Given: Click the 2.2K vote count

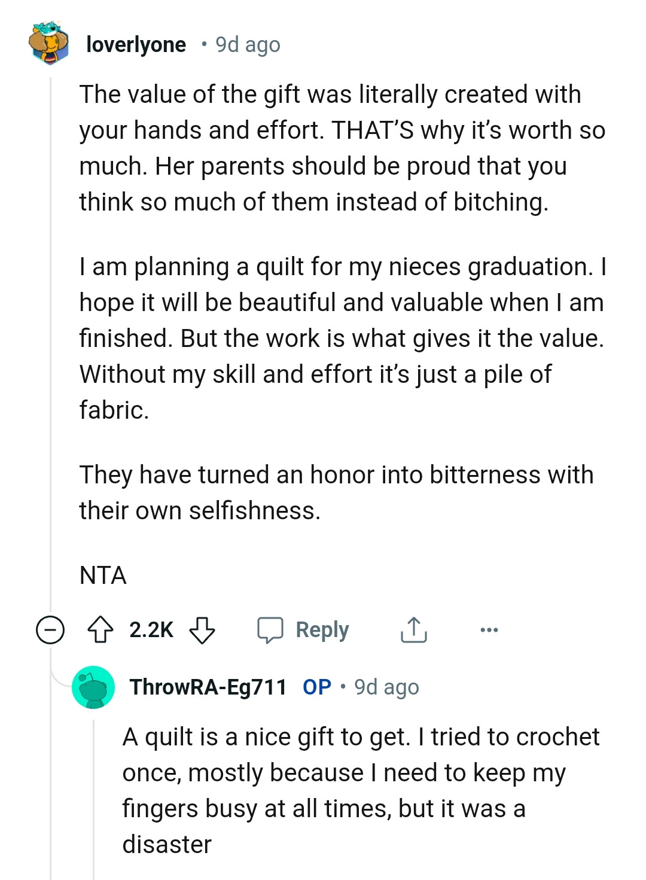Looking at the screenshot, I should pos(150,629).
